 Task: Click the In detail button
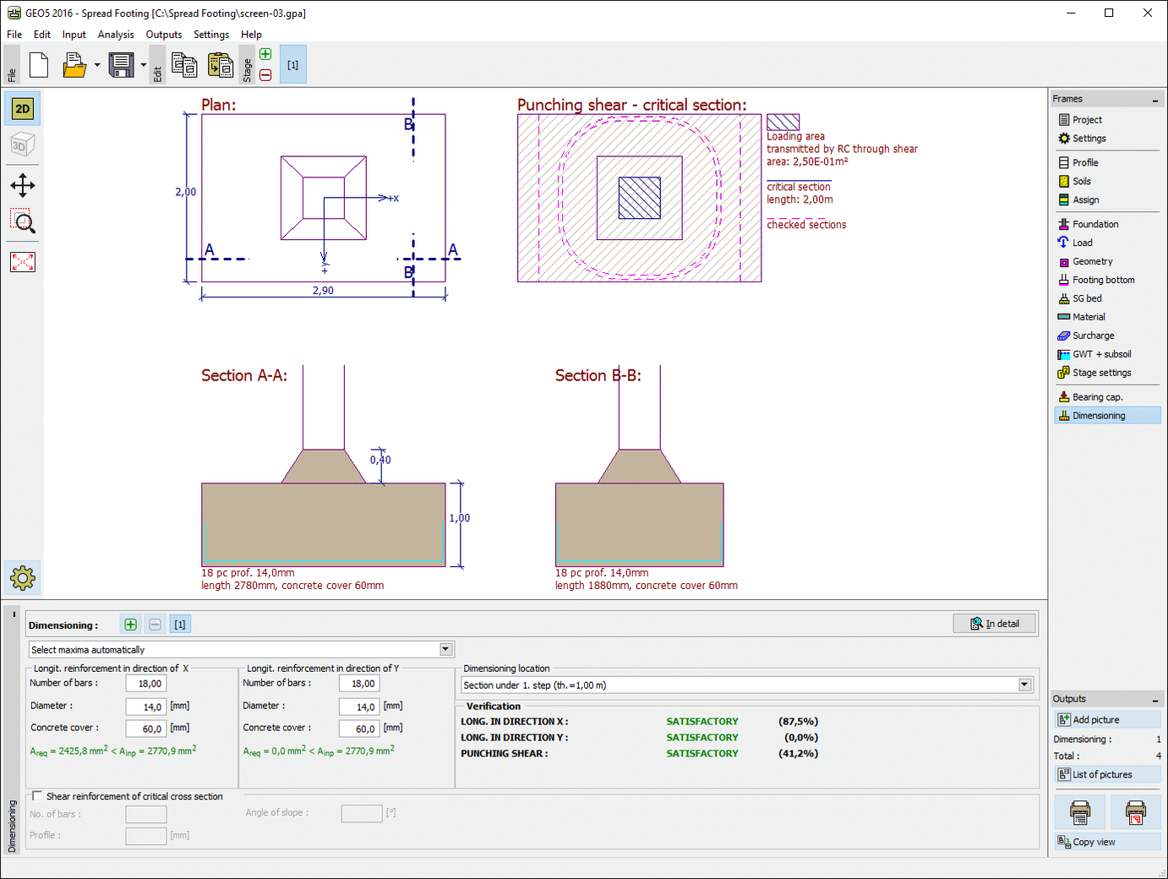995,623
